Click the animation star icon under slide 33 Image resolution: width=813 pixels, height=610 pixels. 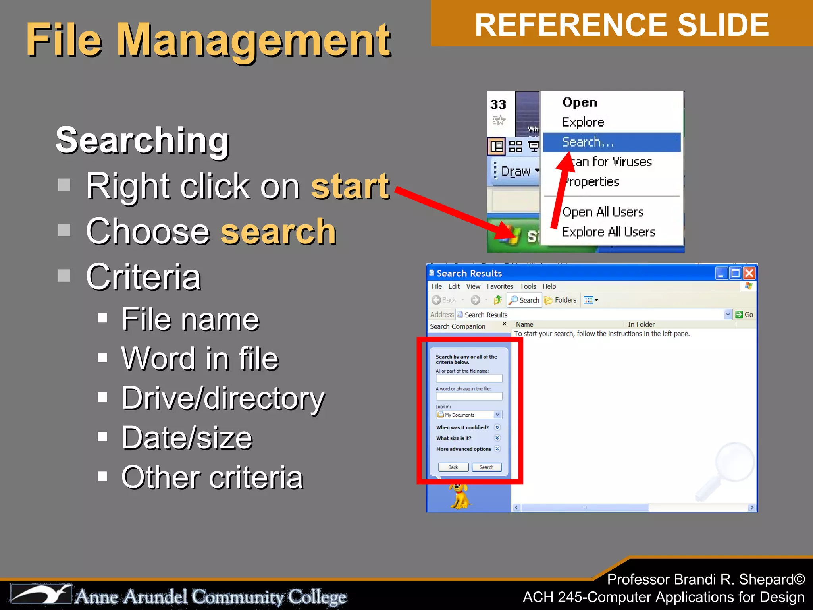tap(499, 120)
